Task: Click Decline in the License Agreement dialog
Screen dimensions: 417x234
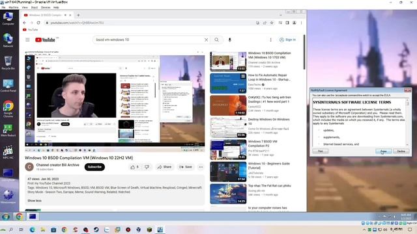Action: (401, 151)
